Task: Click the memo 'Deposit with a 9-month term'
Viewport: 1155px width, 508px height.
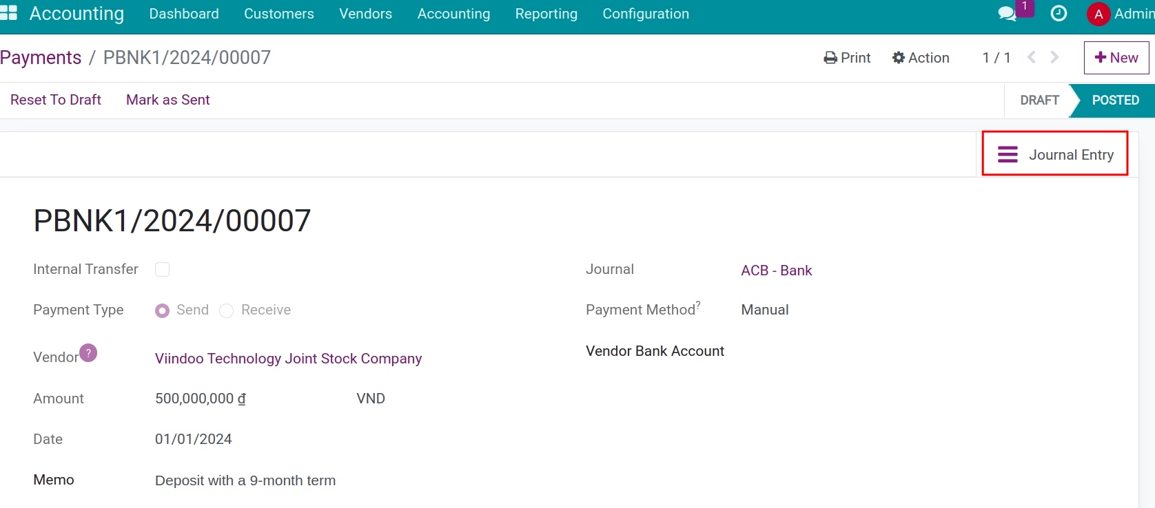Action: pyautogui.click(x=245, y=480)
